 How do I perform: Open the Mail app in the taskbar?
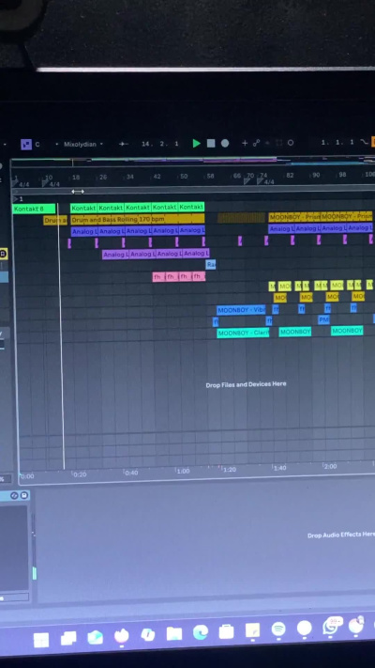coord(95,636)
